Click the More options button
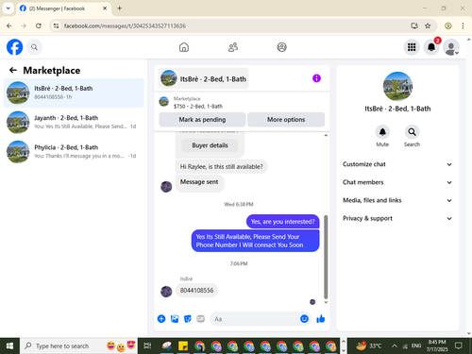 point(286,120)
